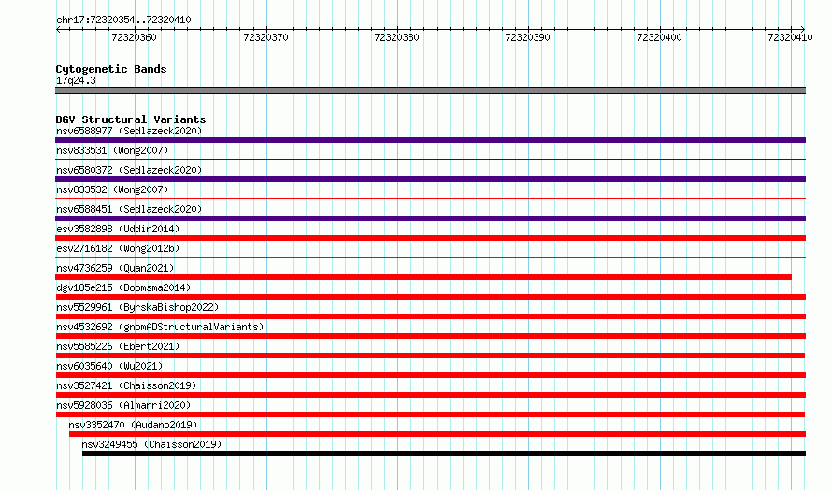Open the nsv5529961 (ByrskaBishop2022) variant label

tap(137, 307)
